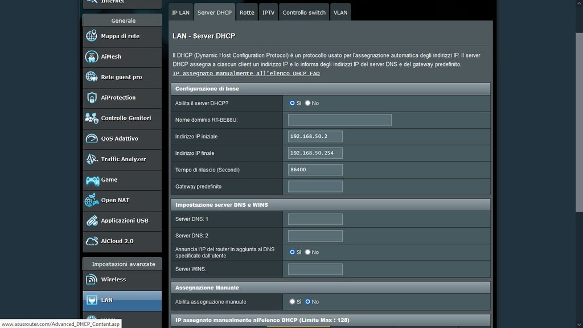
Task: Click the QoS Adattivo gauge icon
Action: (x=92, y=139)
